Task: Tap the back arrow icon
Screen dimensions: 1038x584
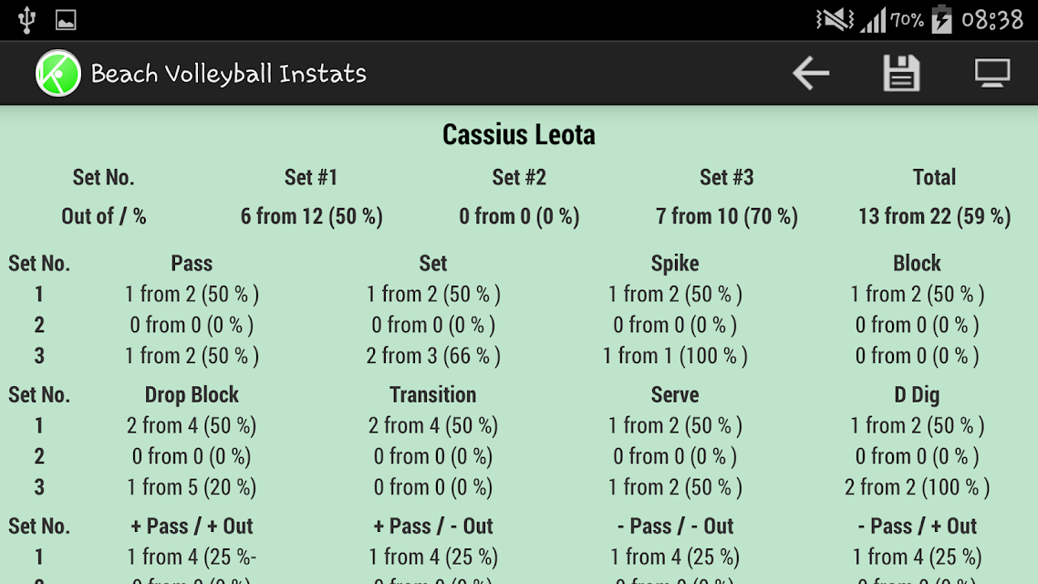Action: click(811, 73)
